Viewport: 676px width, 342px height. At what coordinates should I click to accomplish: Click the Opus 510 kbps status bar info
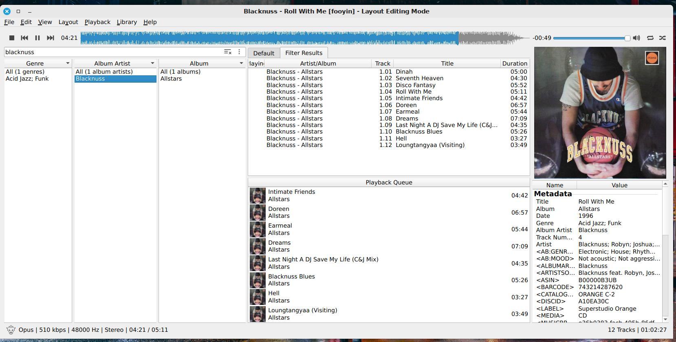pos(93,330)
